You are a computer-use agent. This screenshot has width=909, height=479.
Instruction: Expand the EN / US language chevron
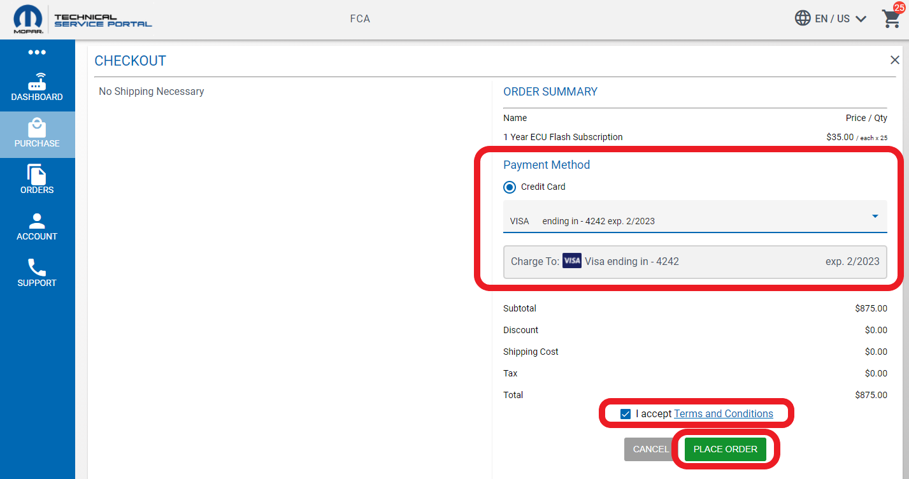coord(861,19)
